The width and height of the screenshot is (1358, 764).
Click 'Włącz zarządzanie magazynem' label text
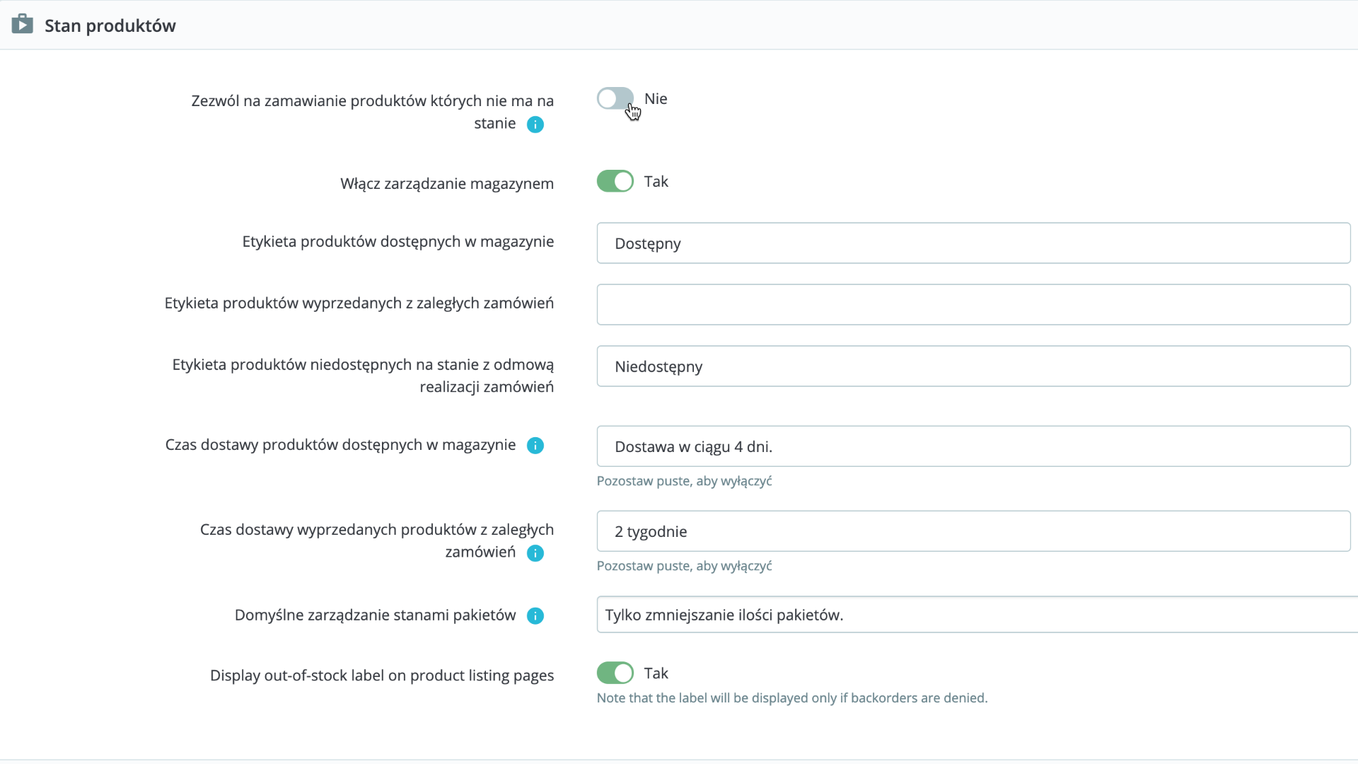tap(447, 184)
